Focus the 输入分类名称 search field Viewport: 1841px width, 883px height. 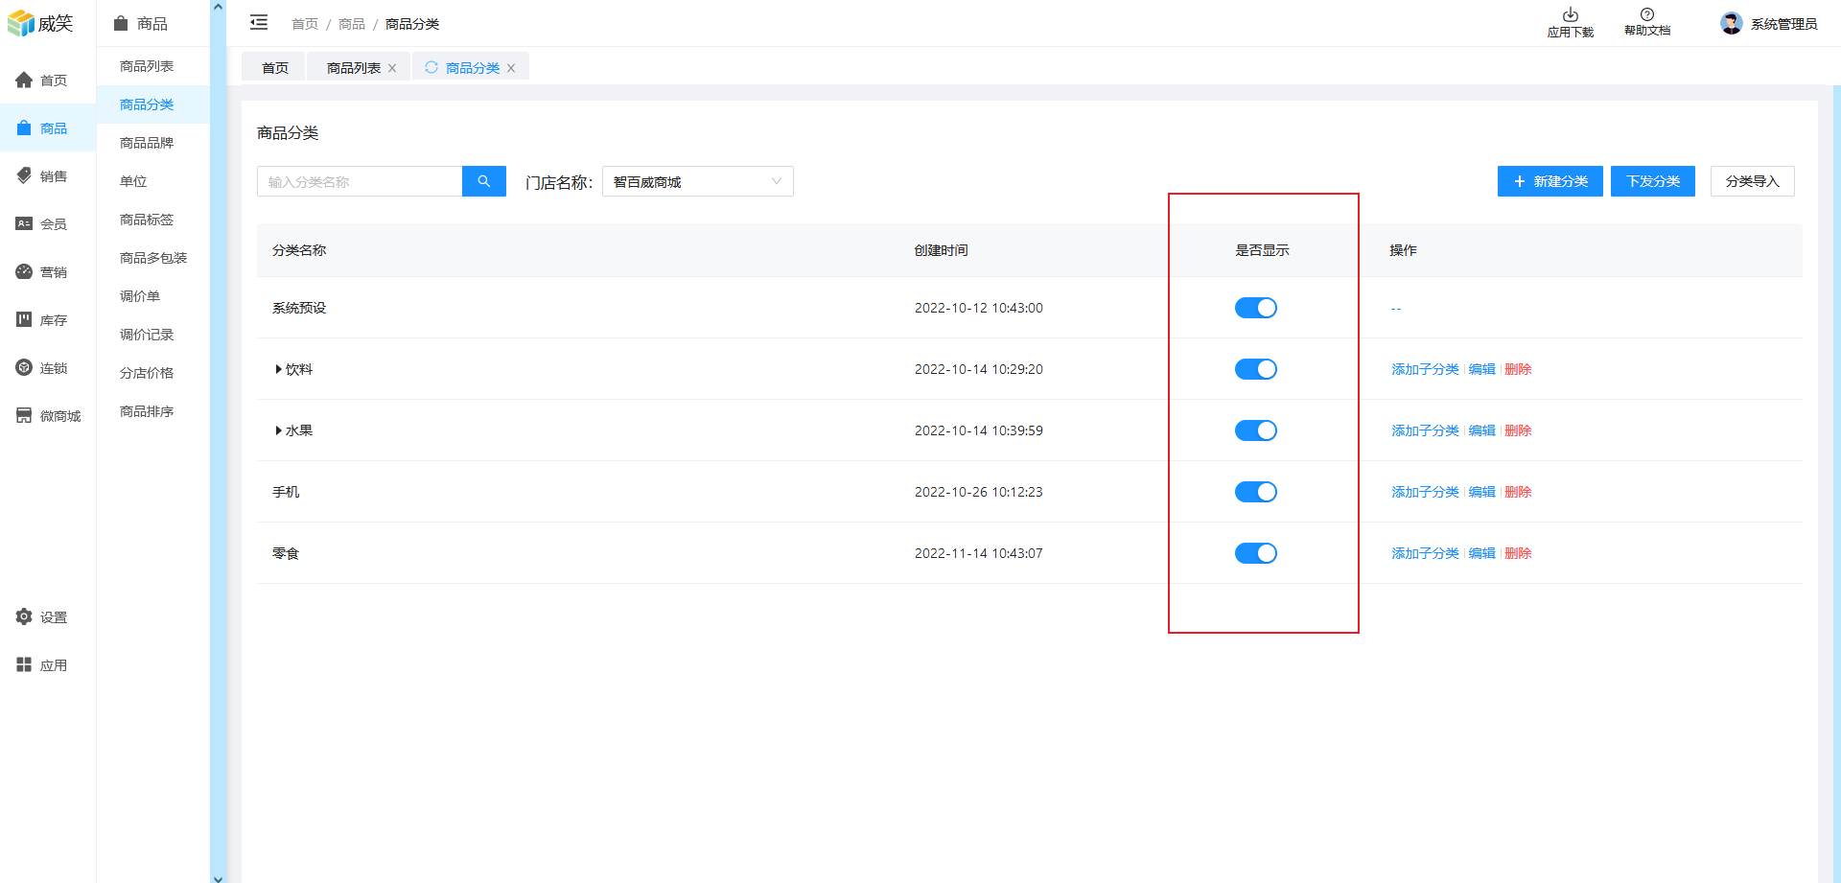click(360, 182)
